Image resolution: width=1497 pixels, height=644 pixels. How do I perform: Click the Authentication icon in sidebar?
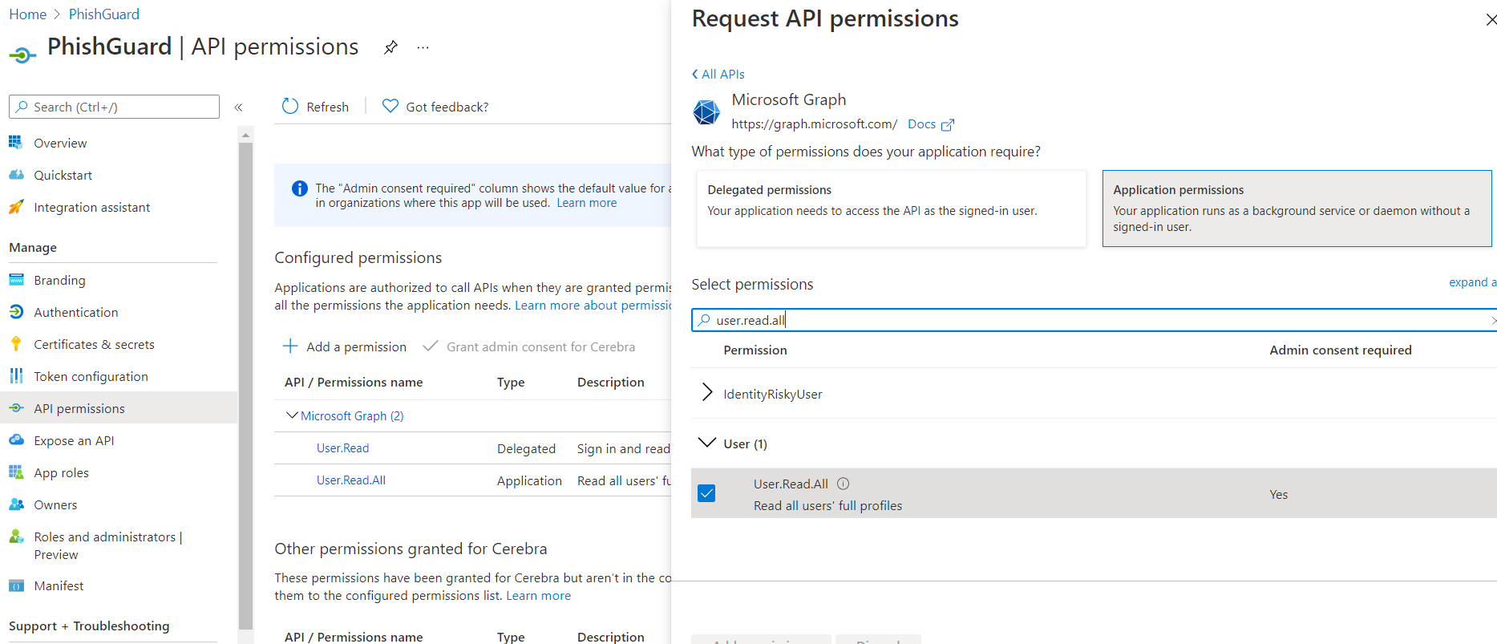[x=16, y=311]
